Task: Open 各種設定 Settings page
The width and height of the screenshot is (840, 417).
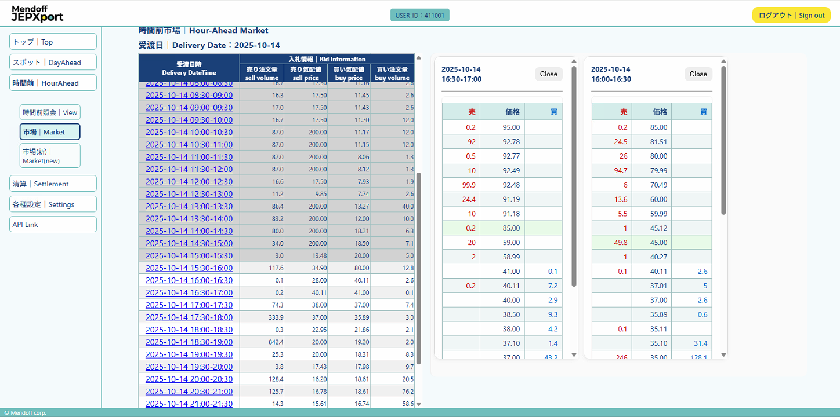Action: 53,204
